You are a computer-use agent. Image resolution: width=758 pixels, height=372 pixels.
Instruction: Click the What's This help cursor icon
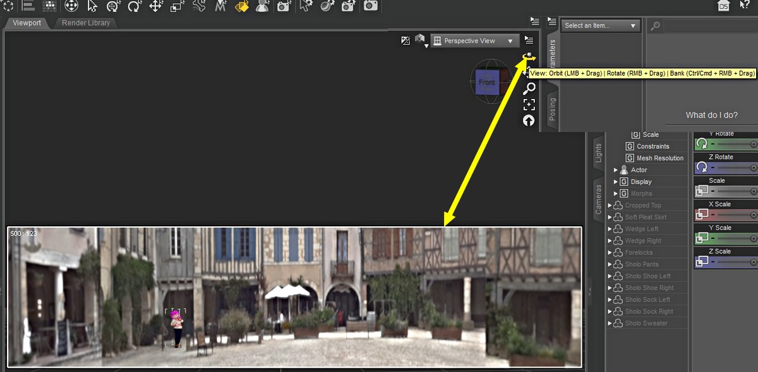(745, 6)
